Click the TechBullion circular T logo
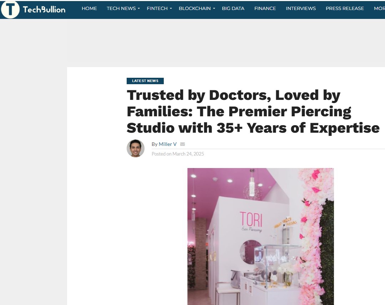The image size is (385, 305). 10,9
